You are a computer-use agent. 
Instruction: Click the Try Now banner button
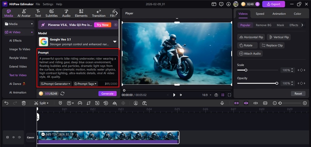pyautogui.click(x=103, y=25)
